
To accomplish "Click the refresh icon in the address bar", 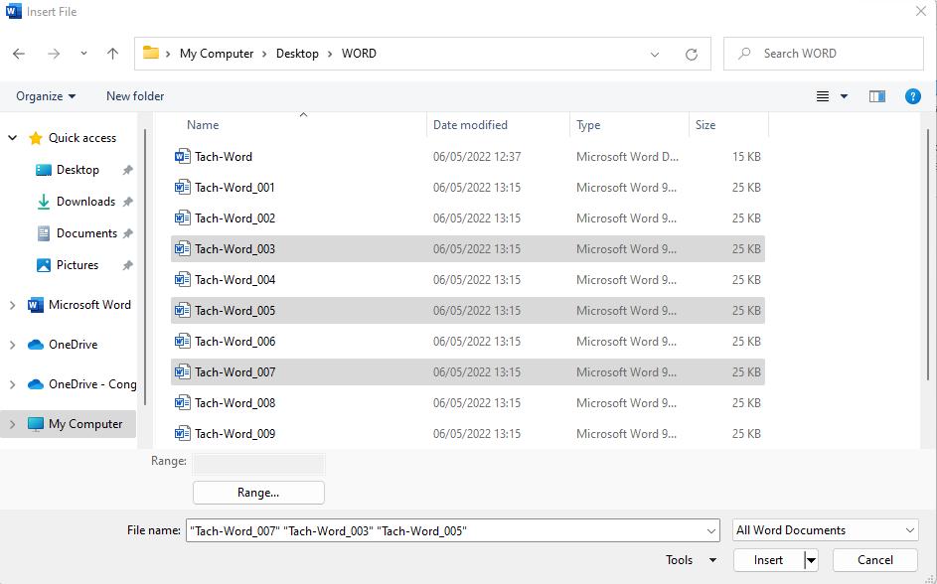I will pyautogui.click(x=692, y=54).
